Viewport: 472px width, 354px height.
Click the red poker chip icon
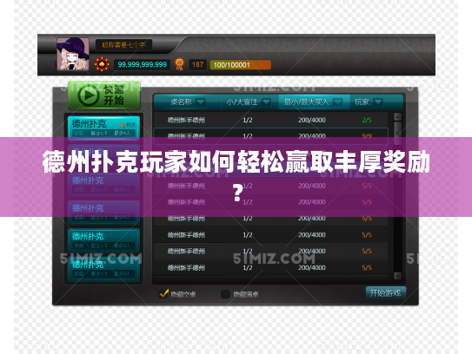coord(102,64)
